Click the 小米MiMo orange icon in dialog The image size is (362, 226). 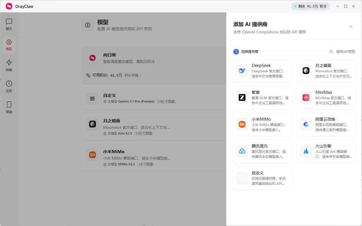(242, 124)
